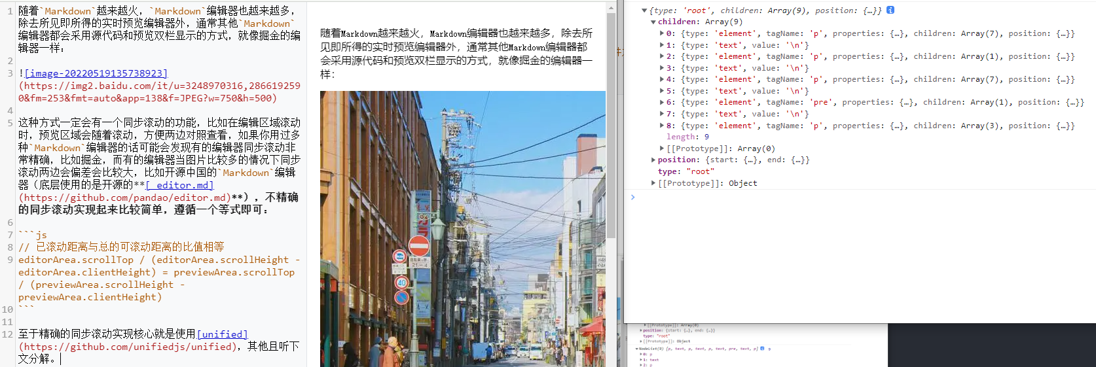Click the bold text '不精确' in editor
Image resolution: width=1096 pixels, height=367 pixels.
282,198
